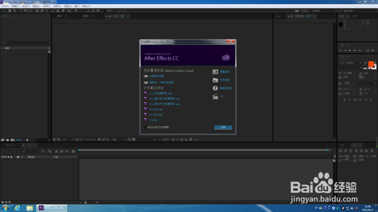
Task: Open the composition magnification 50% dropdown
Action: point(68,139)
